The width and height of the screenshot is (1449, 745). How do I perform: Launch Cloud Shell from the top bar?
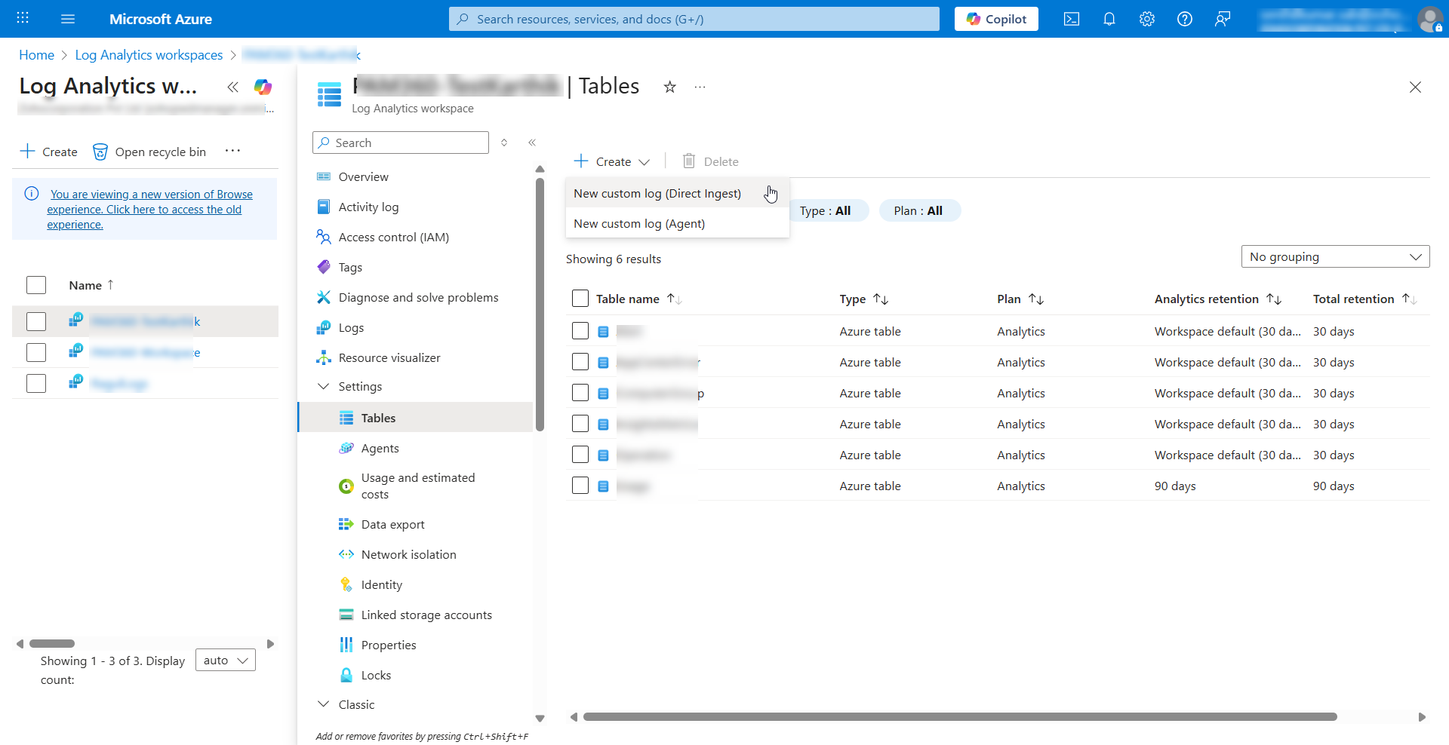tap(1072, 19)
